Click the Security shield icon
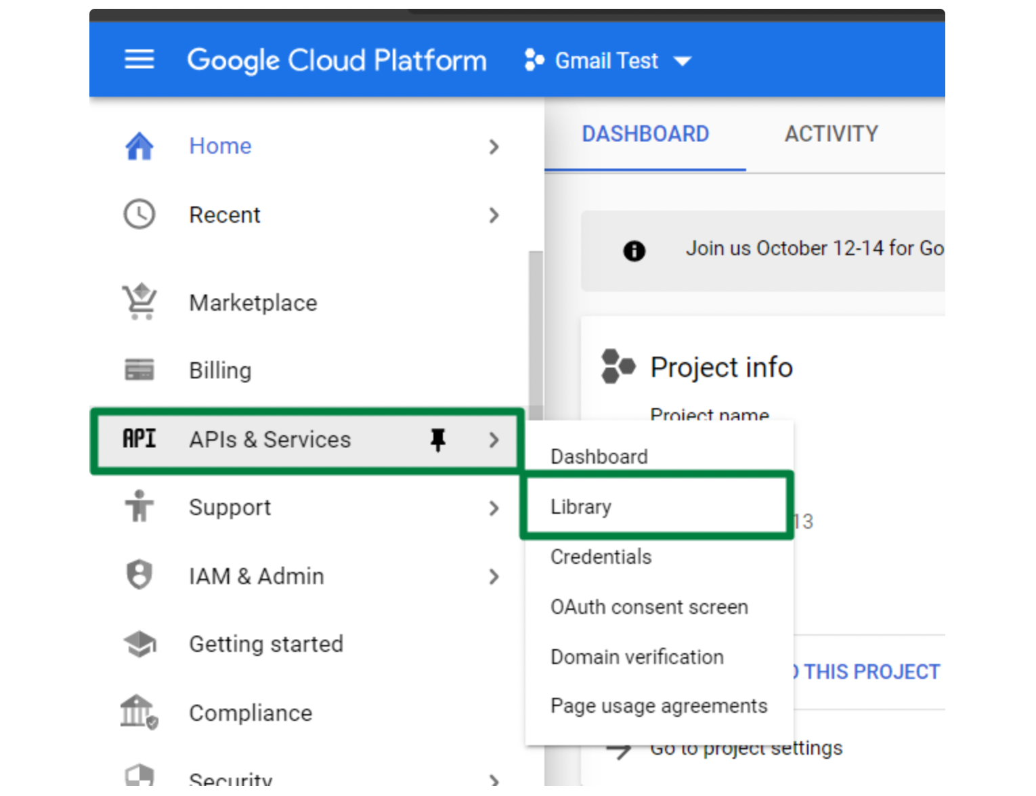1036x796 pixels. (x=139, y=776)
